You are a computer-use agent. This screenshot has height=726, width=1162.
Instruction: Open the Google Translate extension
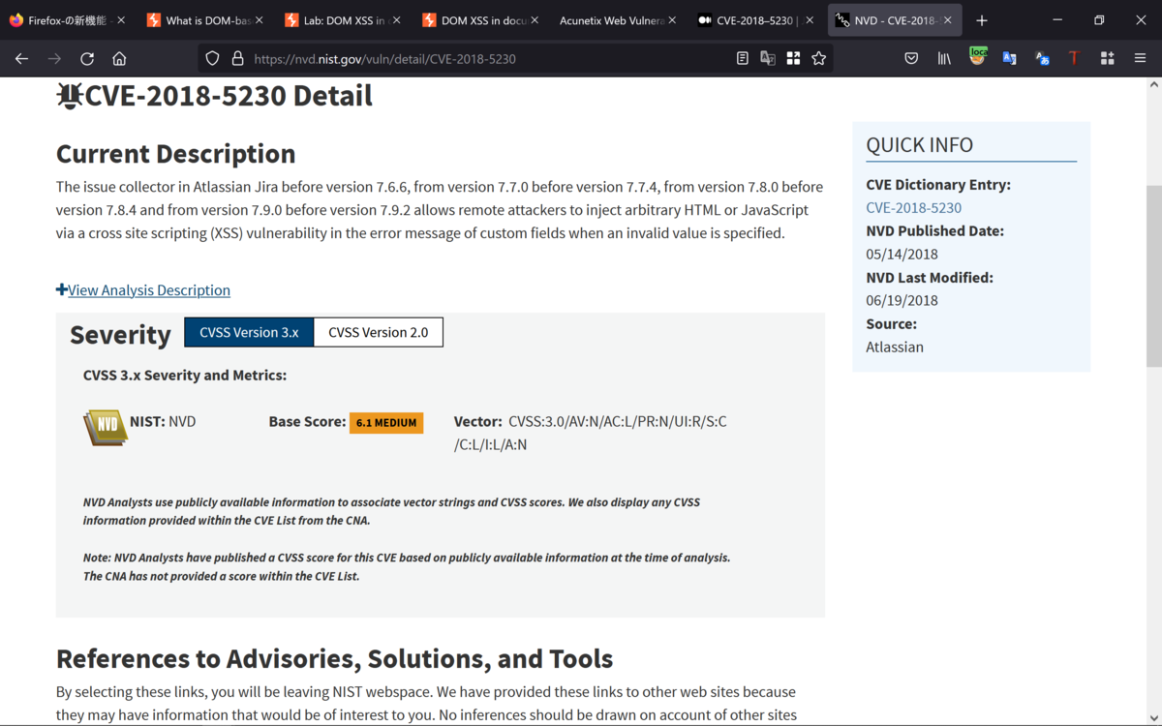(1010, 59)
